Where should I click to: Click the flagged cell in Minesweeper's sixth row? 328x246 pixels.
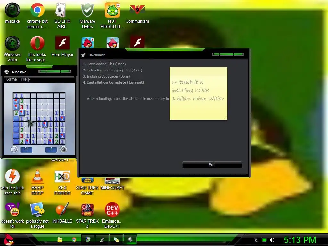(45, 125)
